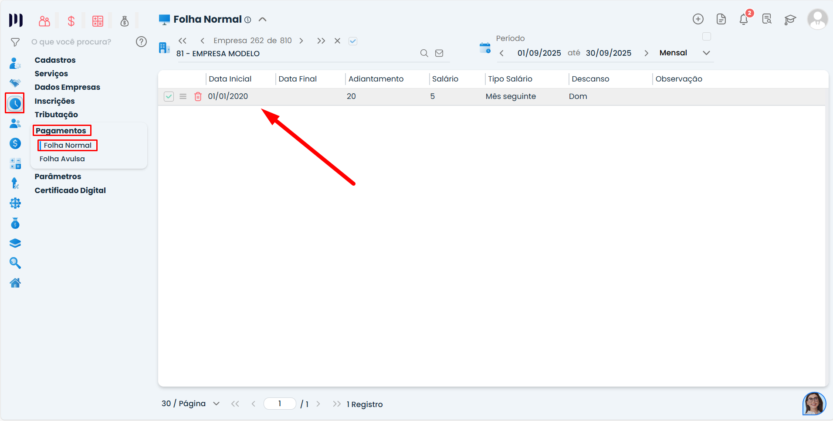The image size is (833, 421).
Task: Toggle the checkbox next to the company navigation
Action: point(353,41)
